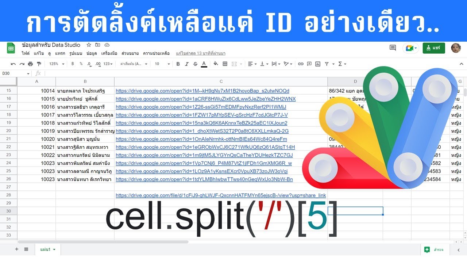Click the green แชร์ share button

434,48
